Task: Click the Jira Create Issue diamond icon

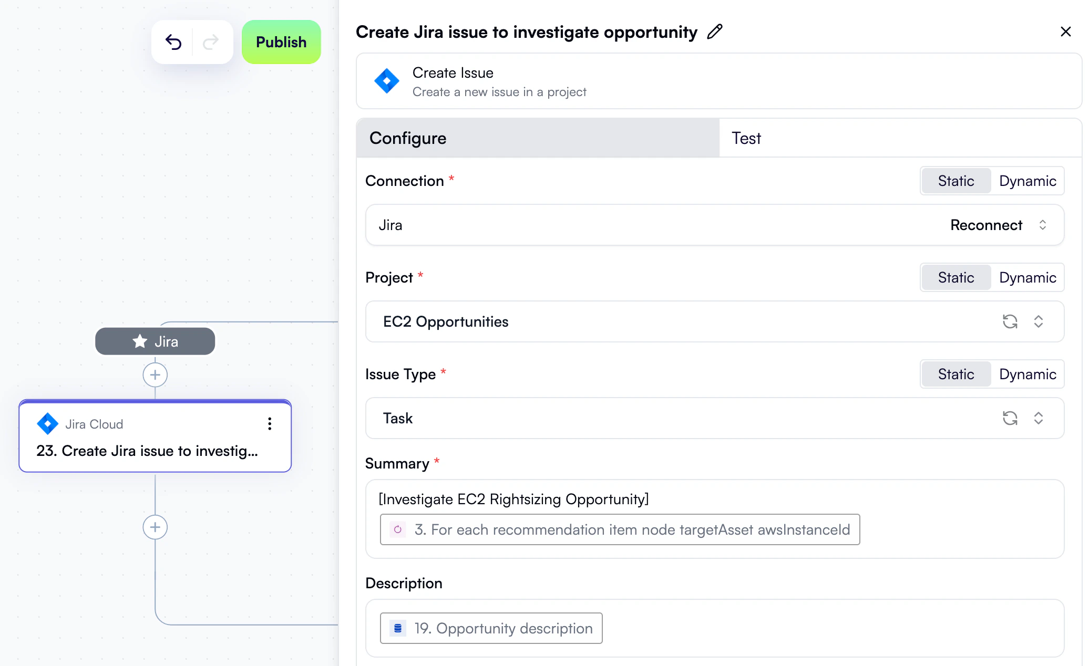Action: [386, 81]
